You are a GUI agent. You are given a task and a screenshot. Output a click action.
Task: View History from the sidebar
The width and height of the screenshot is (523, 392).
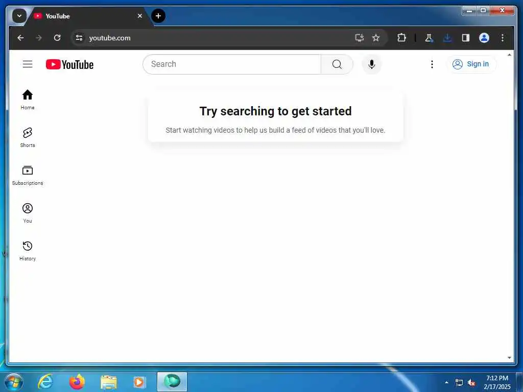[x=28, y=251]
